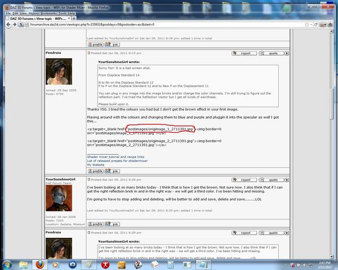
Task: Click report on Pendraia's 8:39 pm post
Action: pyautogui.click(x=244, y=233)
